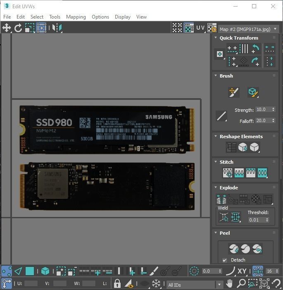283x290 pixels.
Task: Click Space Vertically in Quick Transform
Action: click(270, 61)
